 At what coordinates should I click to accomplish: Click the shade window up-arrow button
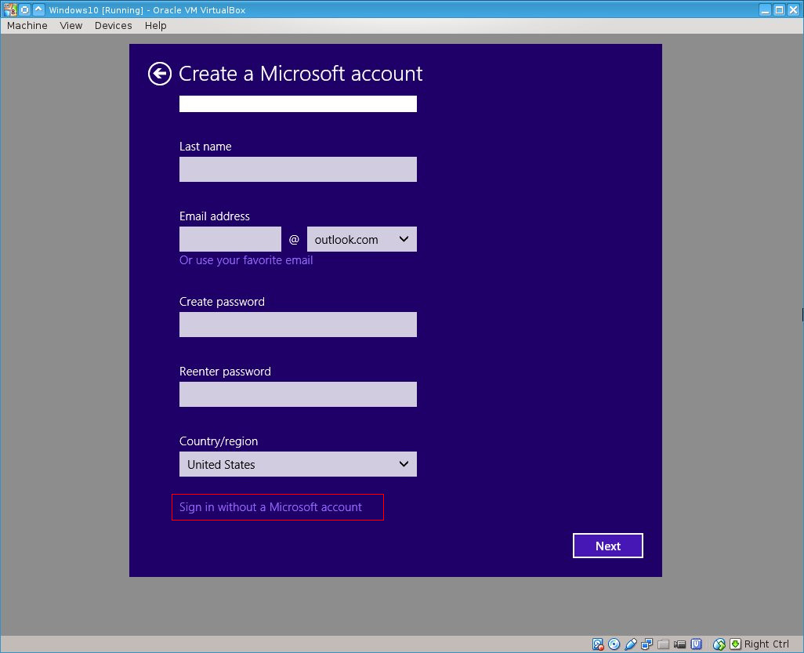(x=38, y=9)
